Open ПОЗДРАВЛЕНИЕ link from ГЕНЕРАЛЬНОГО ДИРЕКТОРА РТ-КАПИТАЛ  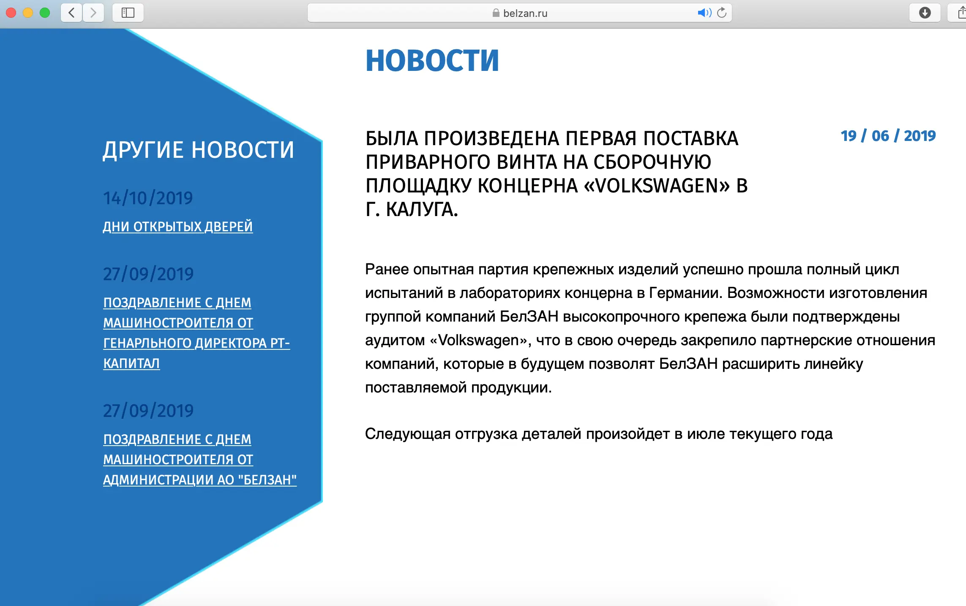click(x=196, y=333)
